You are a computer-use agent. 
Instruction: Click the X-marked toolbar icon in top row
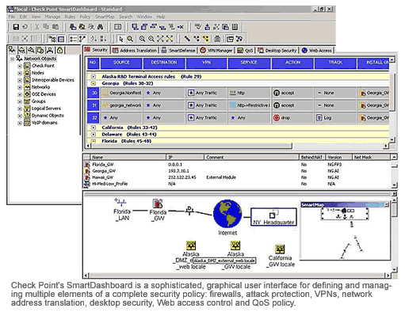pos(181,27)
